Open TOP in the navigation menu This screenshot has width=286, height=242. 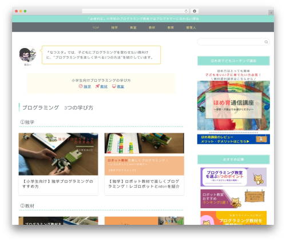(x=96, y=27)
